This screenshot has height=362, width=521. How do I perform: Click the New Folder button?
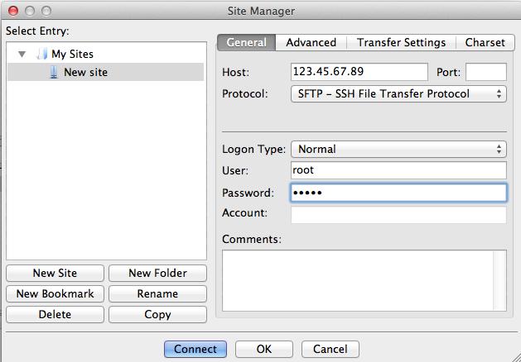coord(157,274)
